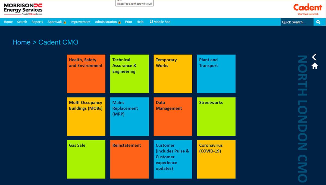This screenshot has height=185, width=326.
Task: Open the Approvals menu
Action: pos(55,22)
